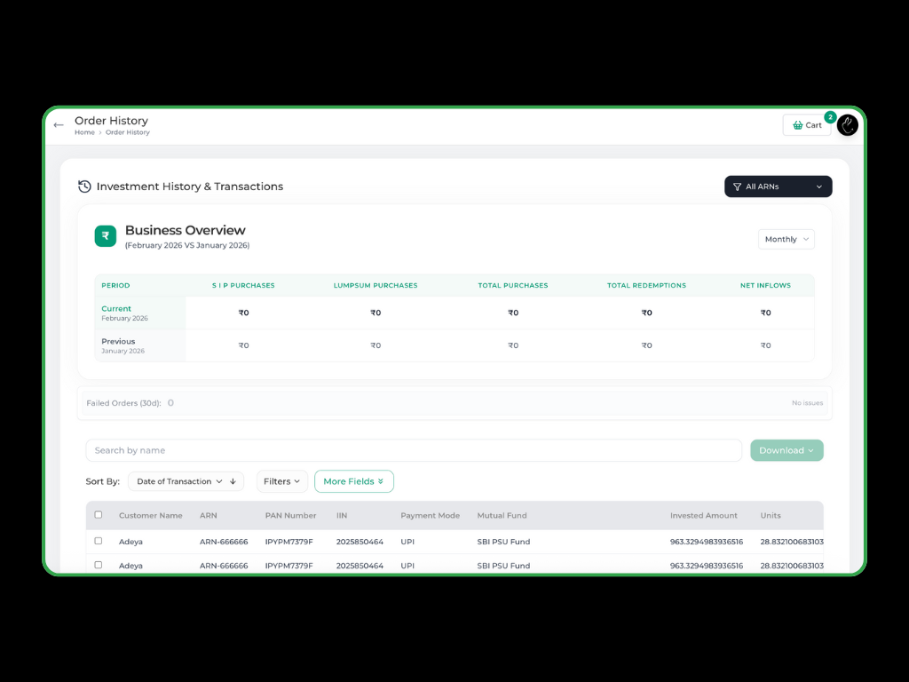Click the cart count badge showing 2
909x682 pixels.
point(830,117)
